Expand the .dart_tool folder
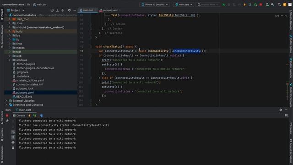The height and width of the screenshot is (165, 293). tap(10, 19)
